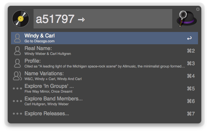Open Alfred preferences via the gear icon
Screen dimensions: 209x133
(198, 9)
